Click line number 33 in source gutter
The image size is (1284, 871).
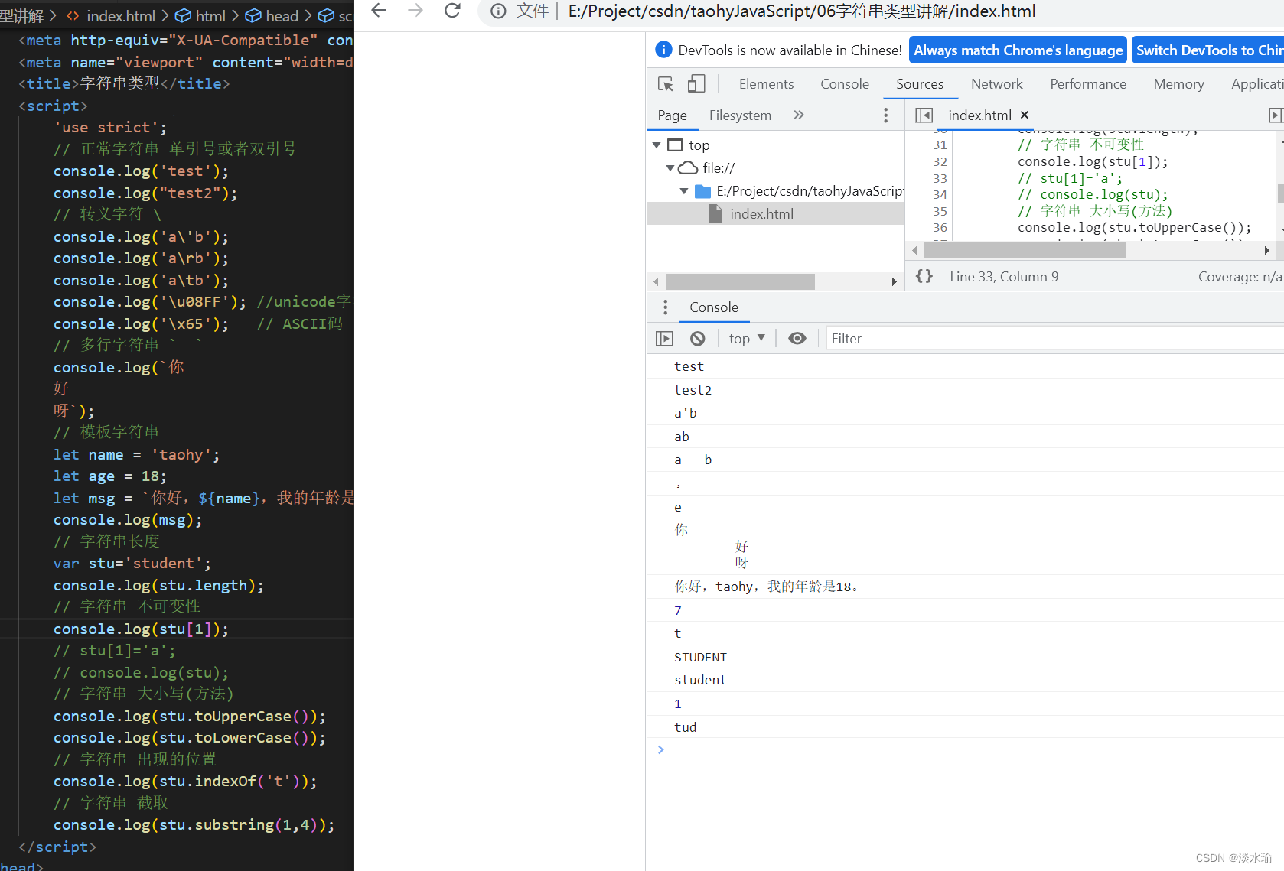click(x=940, y=178)
